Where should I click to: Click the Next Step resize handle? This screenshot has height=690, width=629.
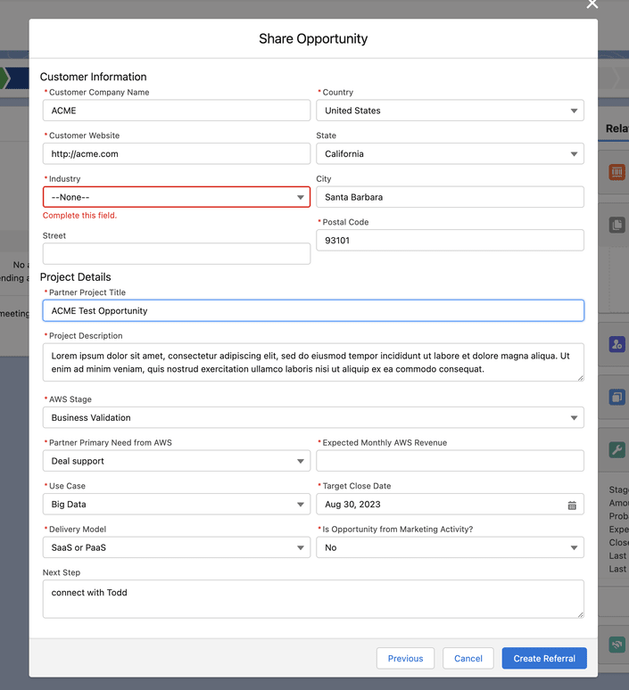pyautogui.click(x=581, y=615)
